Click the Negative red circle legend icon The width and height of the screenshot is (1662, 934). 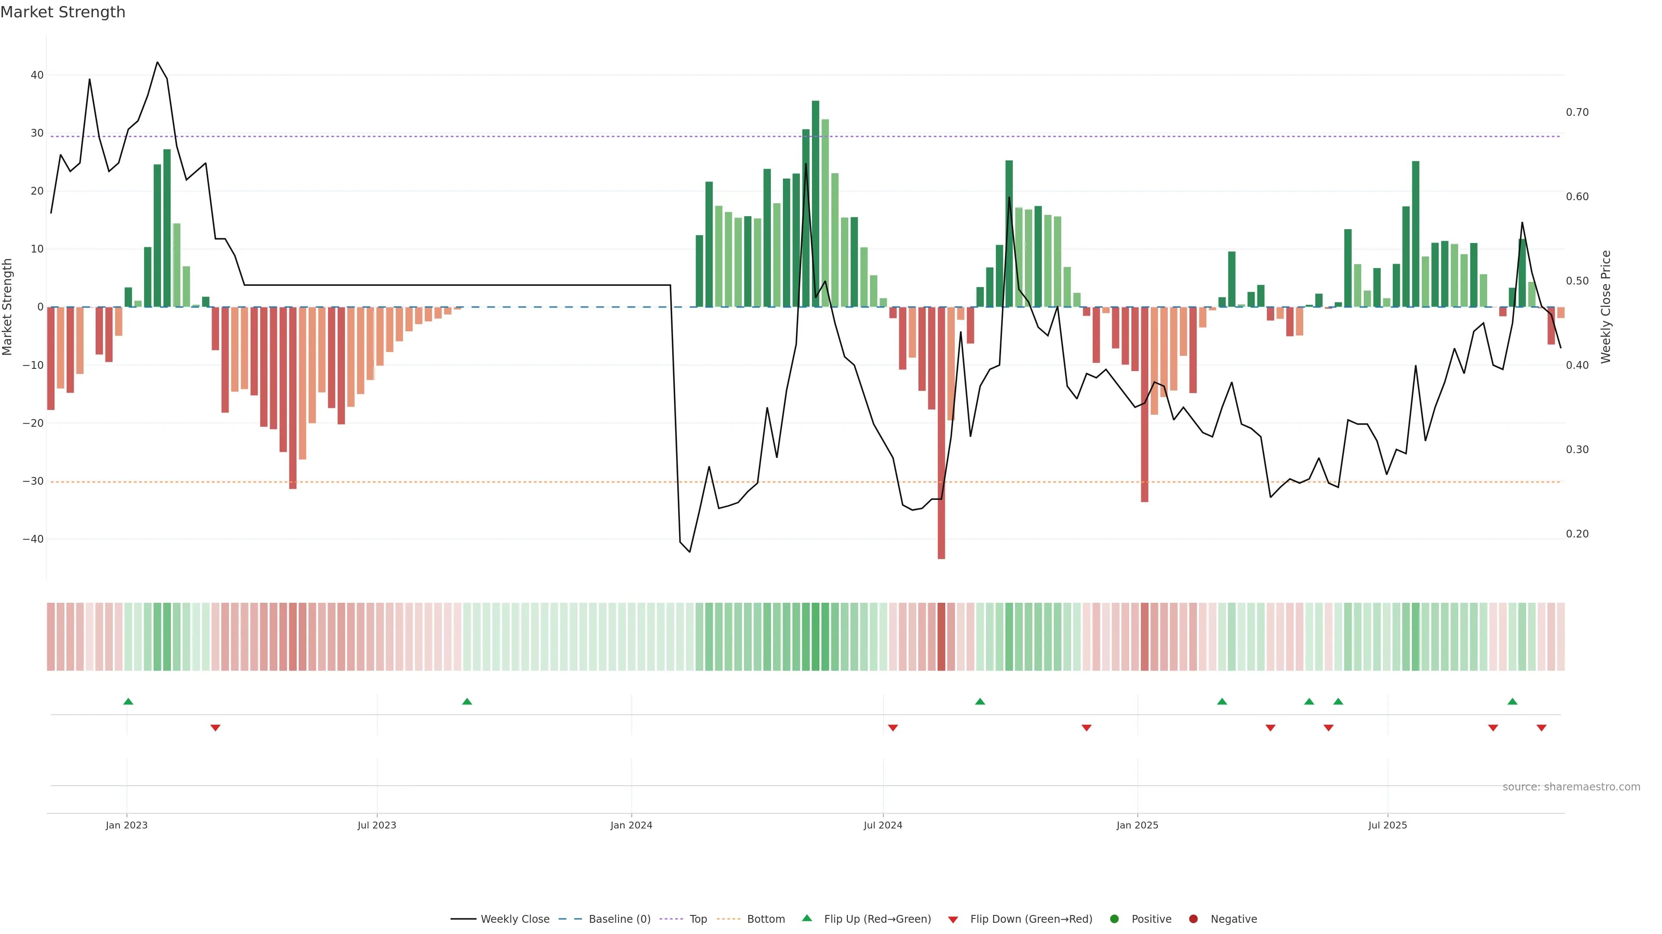pos(1193,919)
